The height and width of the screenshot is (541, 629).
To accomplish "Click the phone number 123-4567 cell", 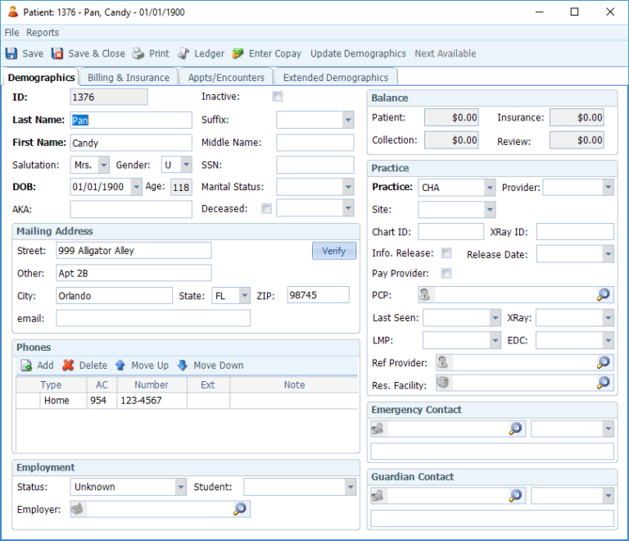I will click(152, 401).
